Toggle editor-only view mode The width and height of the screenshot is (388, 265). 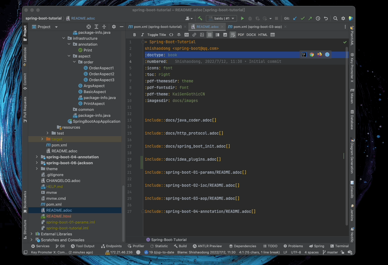[x=210, y=35]
